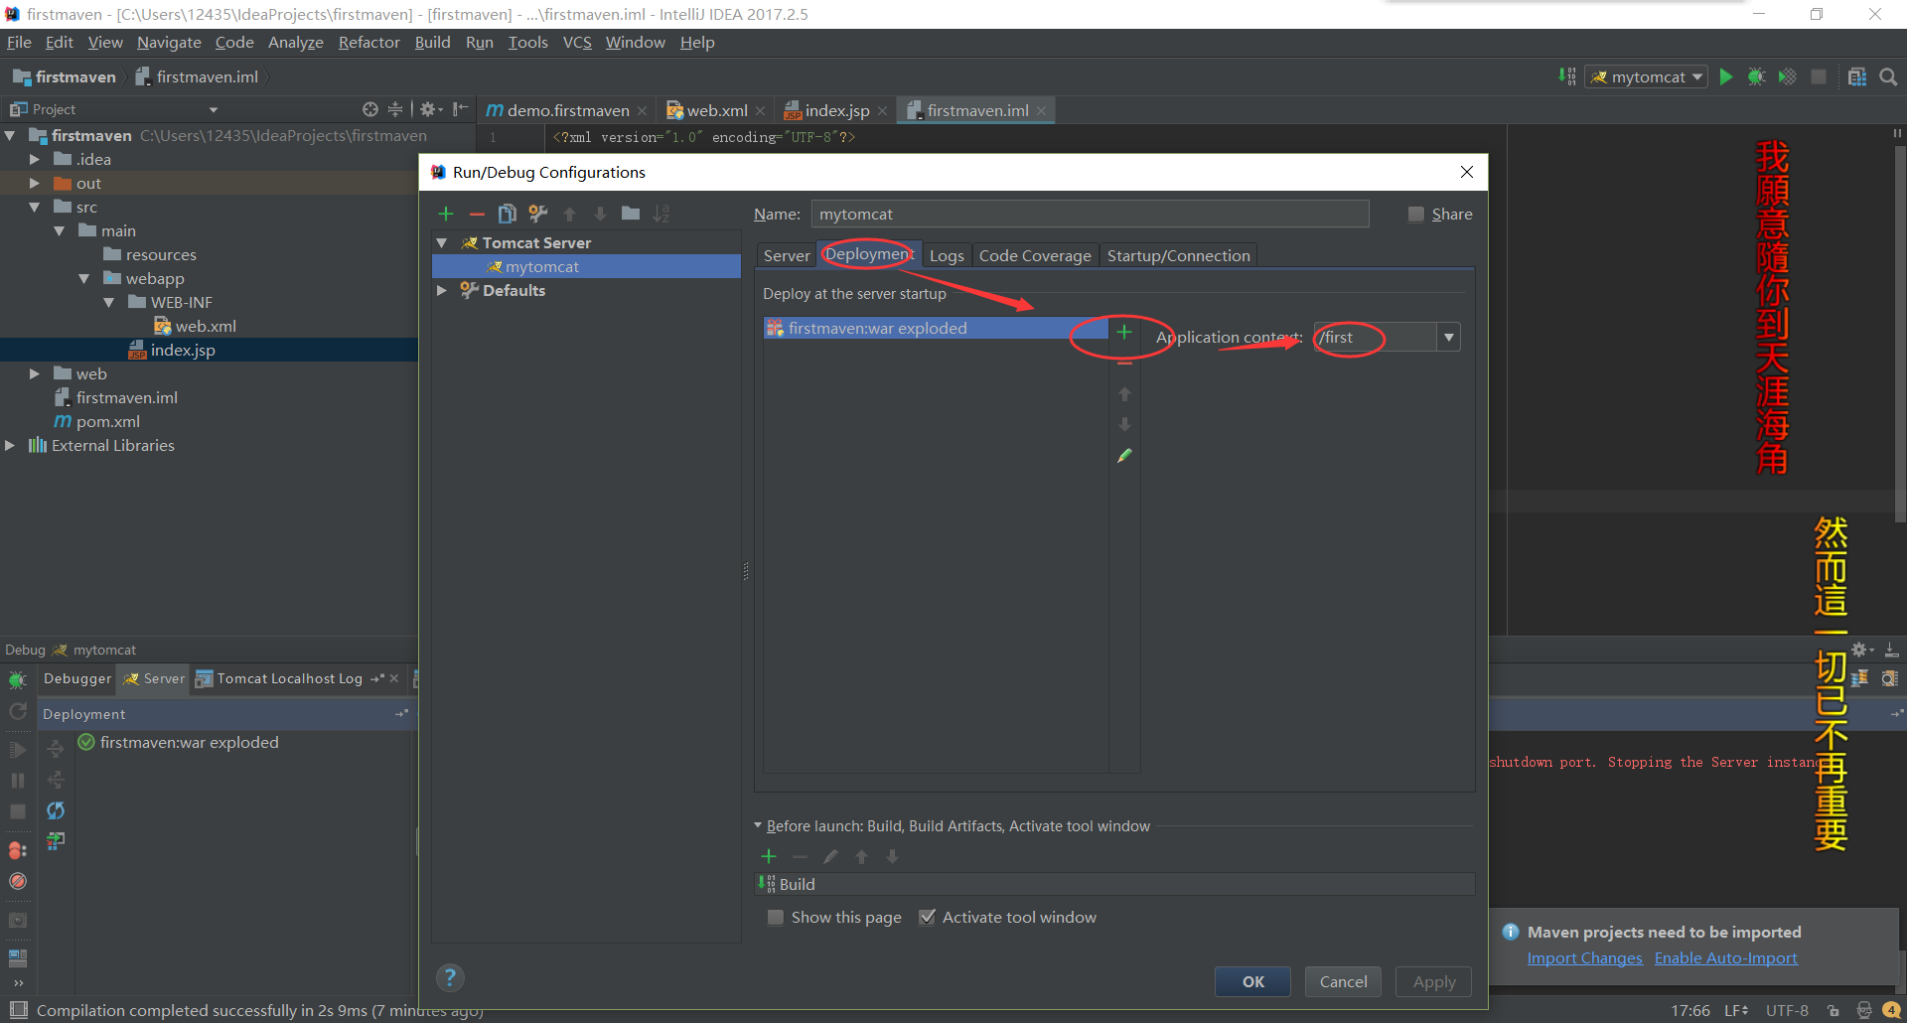Expand web folder in project tree
This screenshot has height=1023, width=1907.
(34, 373)
